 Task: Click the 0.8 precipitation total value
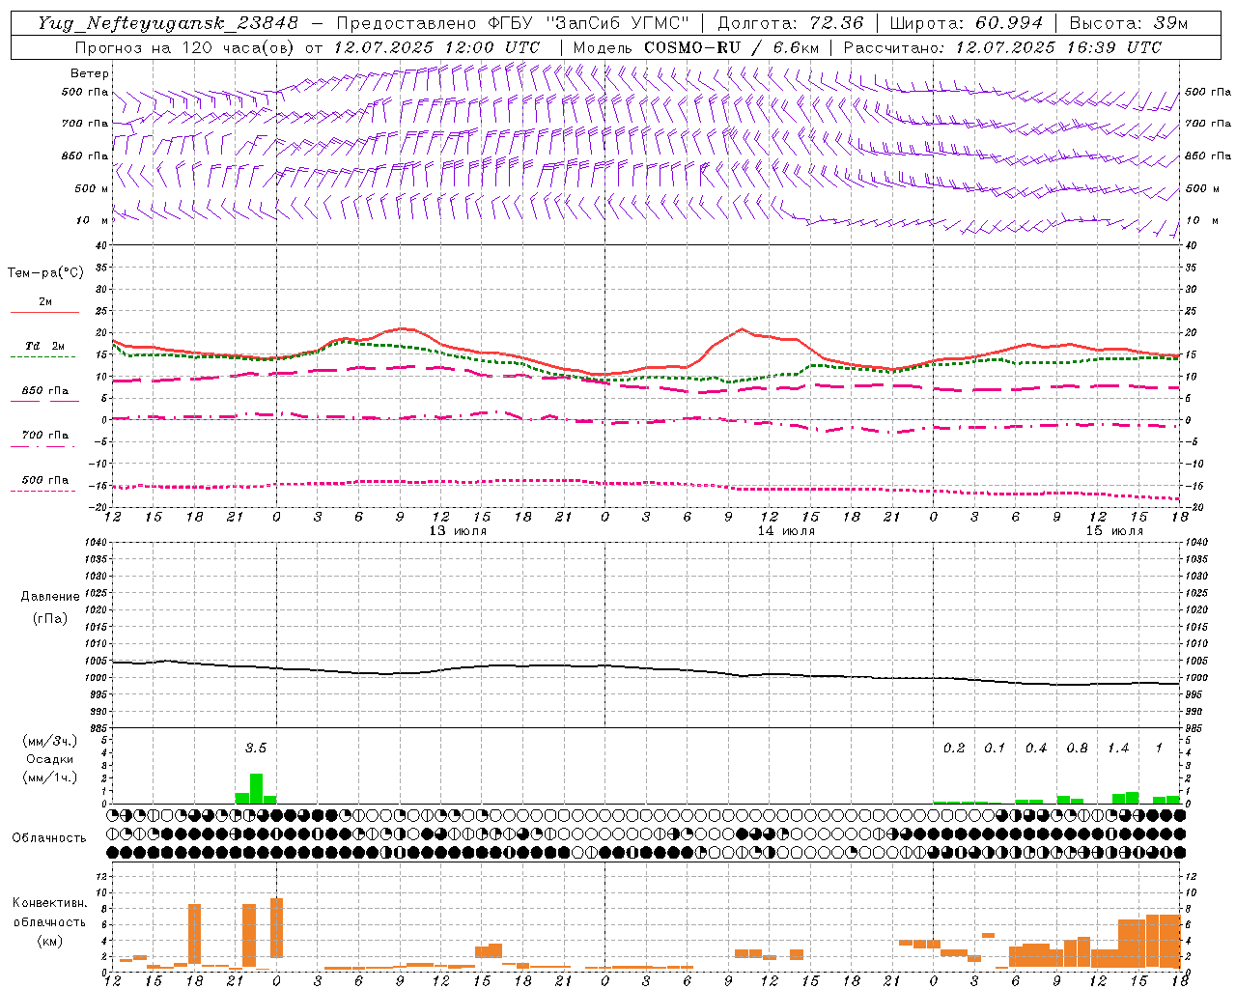pyautogui.click(x=1077, y=749)
